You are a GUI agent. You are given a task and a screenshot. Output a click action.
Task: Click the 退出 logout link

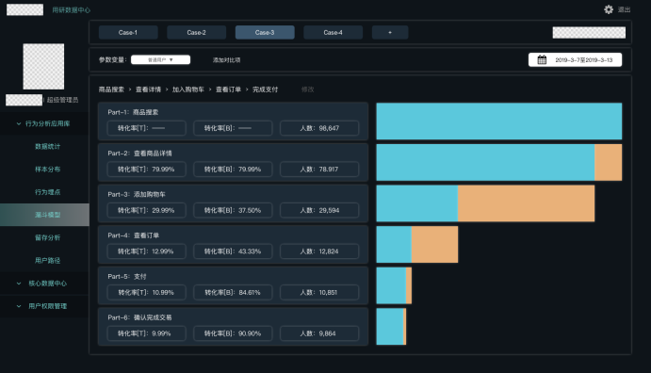pyautogui.click(x=624, y=9)
